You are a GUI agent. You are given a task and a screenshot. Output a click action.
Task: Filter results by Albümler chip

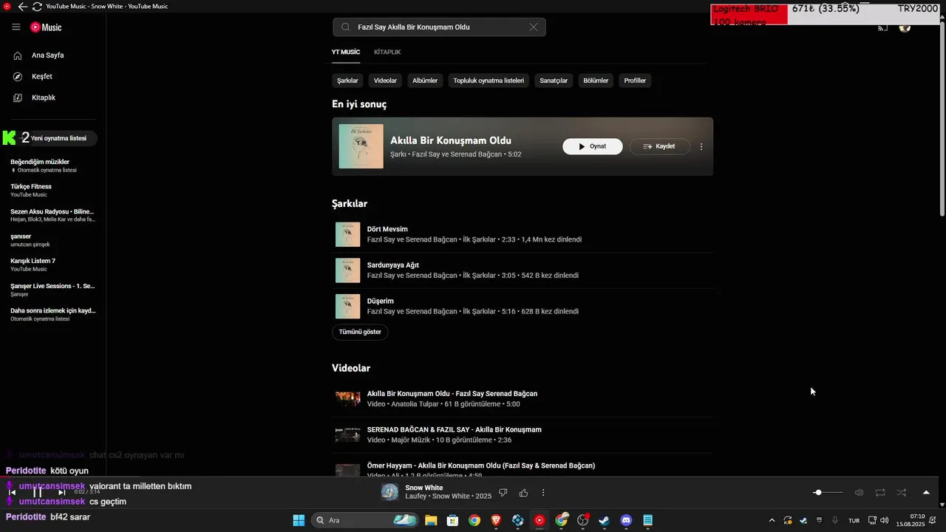point(425,81)
